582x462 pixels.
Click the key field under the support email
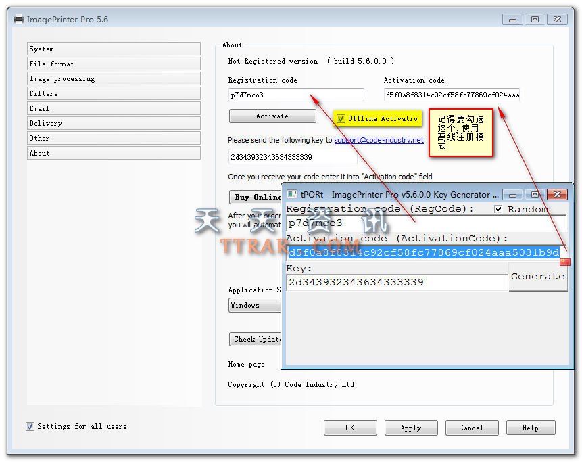point(293,157)
